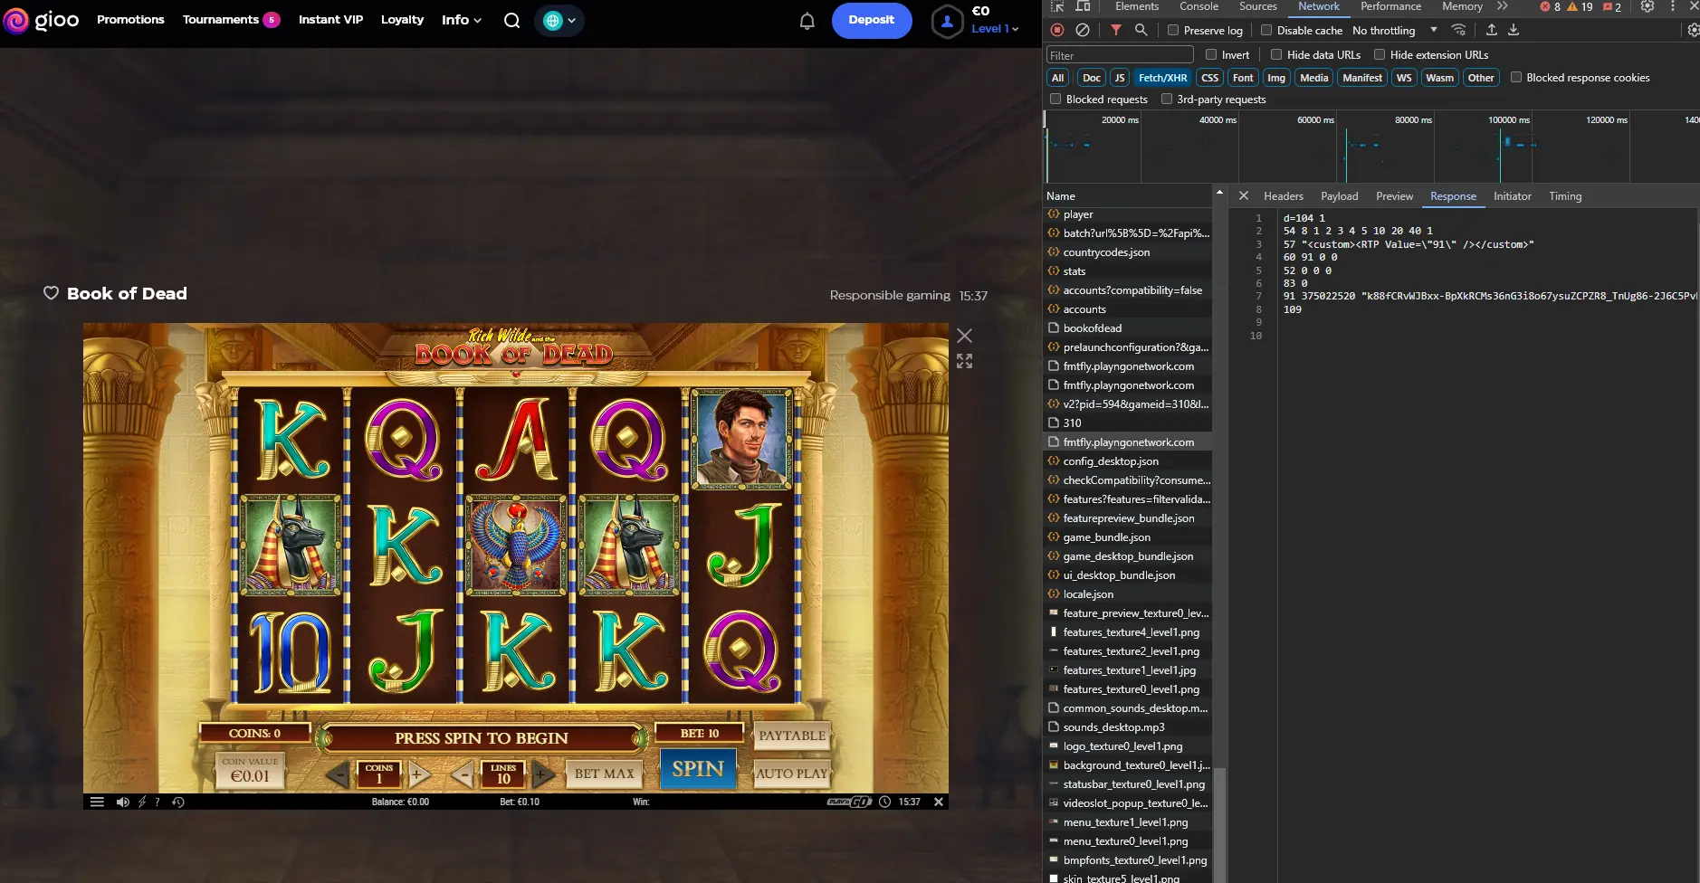Check Hide data URLs
1700x883 pixels.
pos(1276,54)
